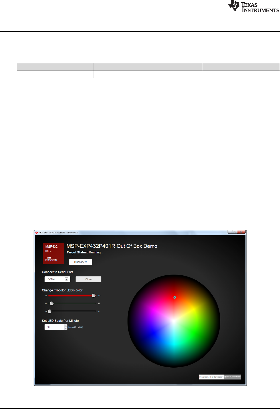The image size is (280, 409).
Task: Click the blue B slider handle
Action: [x=50, y=311]
